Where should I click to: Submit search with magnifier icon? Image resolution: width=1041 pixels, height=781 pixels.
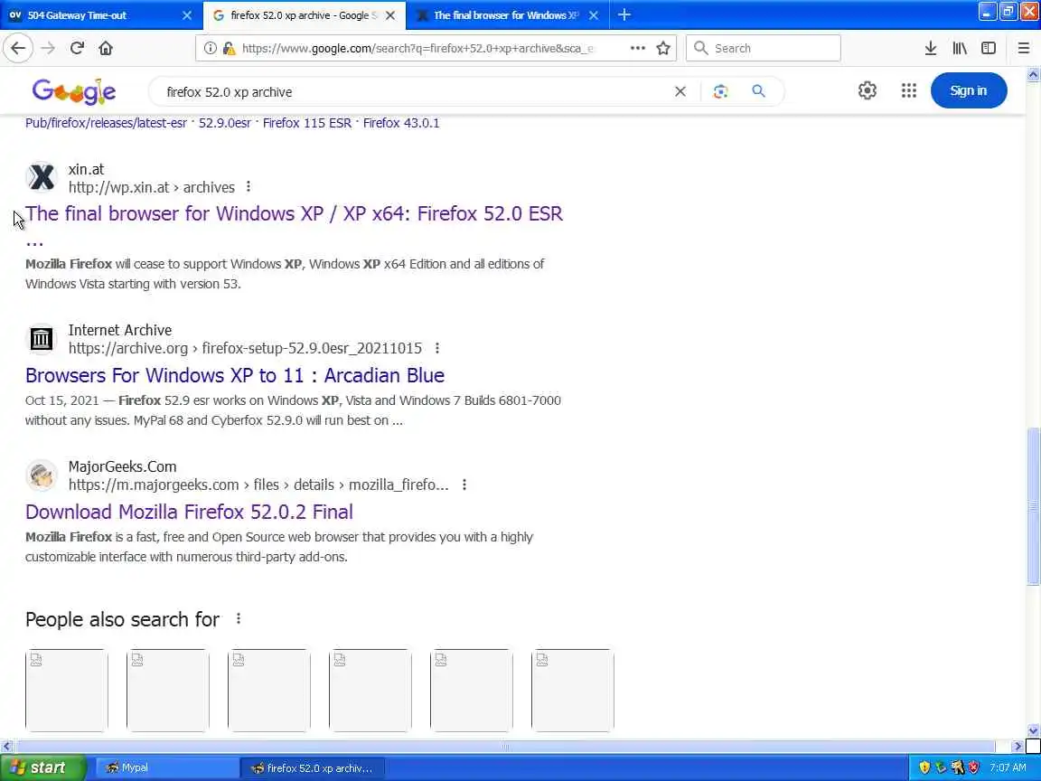coord(758,91)
